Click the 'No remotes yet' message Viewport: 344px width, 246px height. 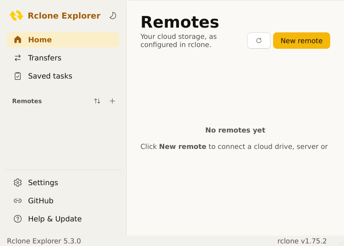[x=235, y=130]
